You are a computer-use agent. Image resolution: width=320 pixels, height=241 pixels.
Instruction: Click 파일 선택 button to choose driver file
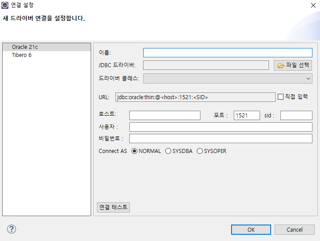point(293,65)
